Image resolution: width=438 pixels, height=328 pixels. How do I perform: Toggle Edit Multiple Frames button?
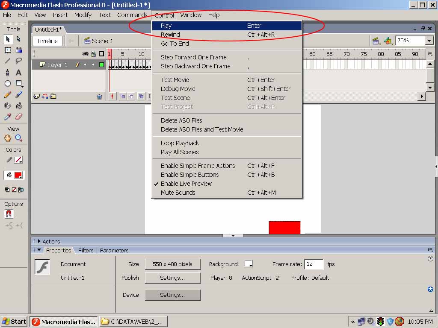(x=141, y=96)
